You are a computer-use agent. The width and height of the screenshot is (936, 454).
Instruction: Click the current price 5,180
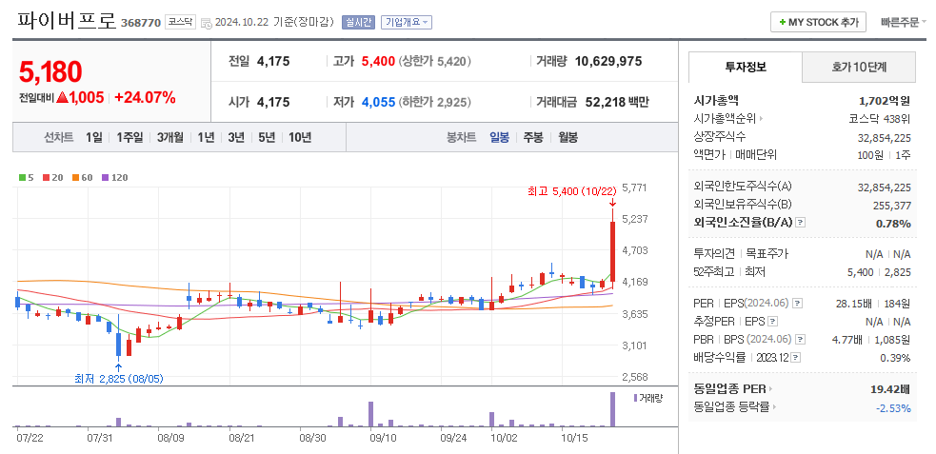click(50, 71)
